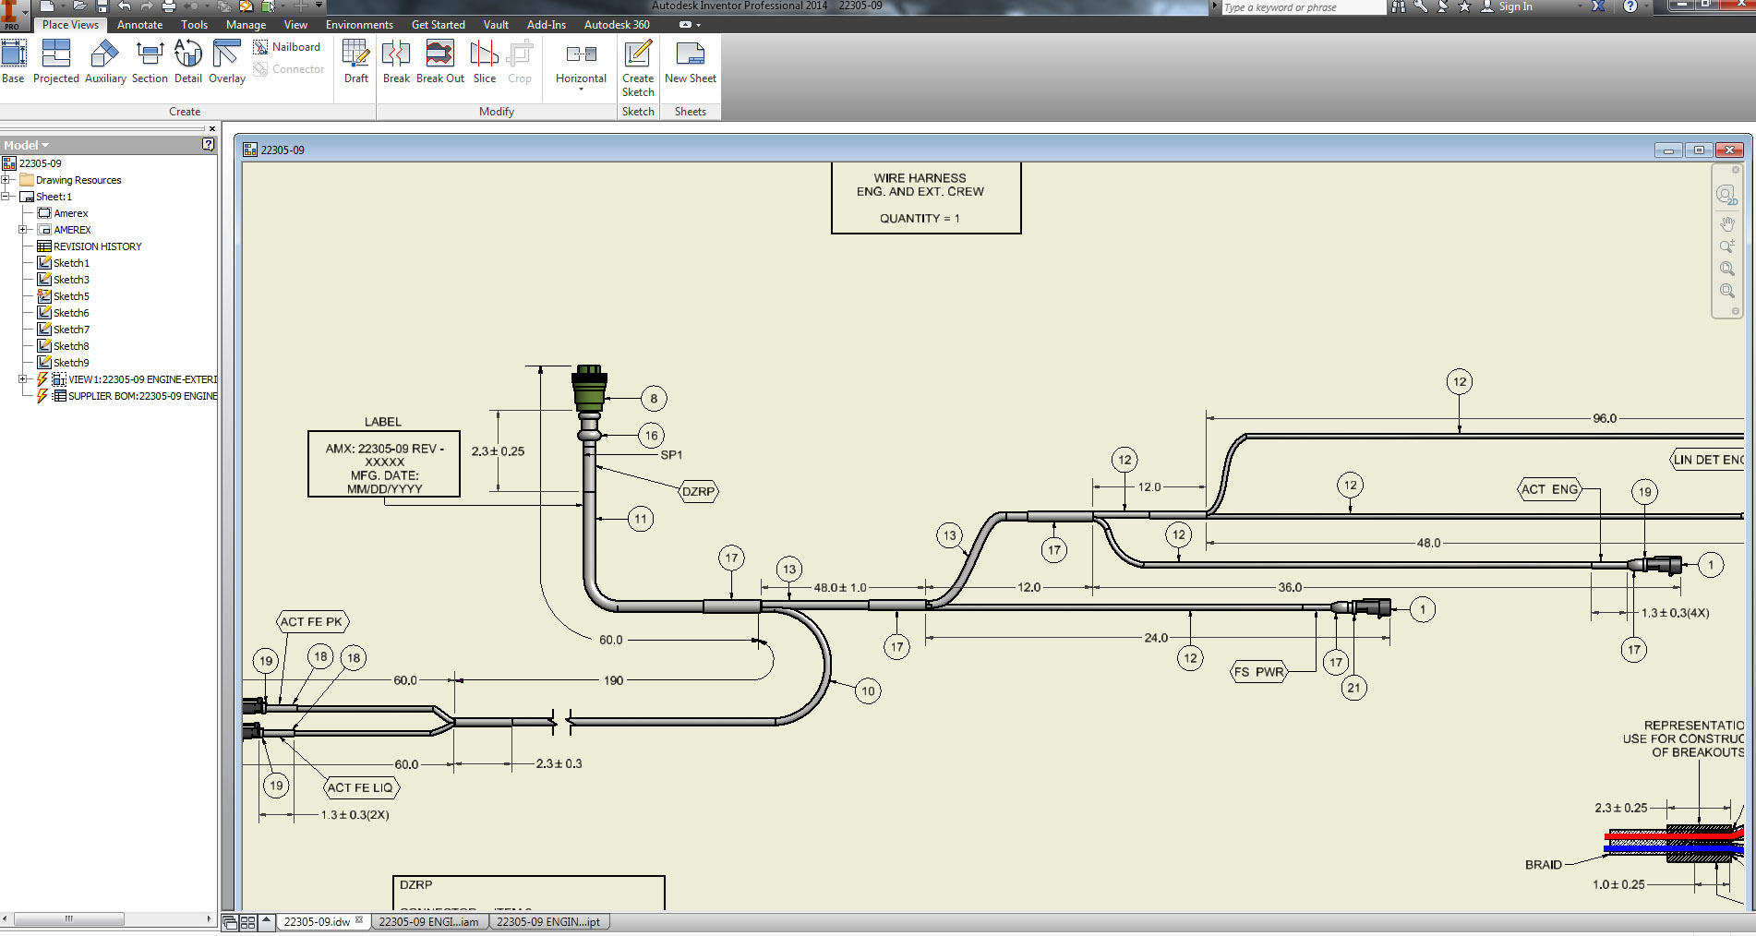The width and height of the screenshot is (1756, 936).
Task: Select Sketch9 in the browser tree
Action: coord(64,363)
